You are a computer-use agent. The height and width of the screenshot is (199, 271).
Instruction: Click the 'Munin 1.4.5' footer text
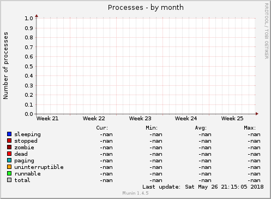(x=135, y=193)
